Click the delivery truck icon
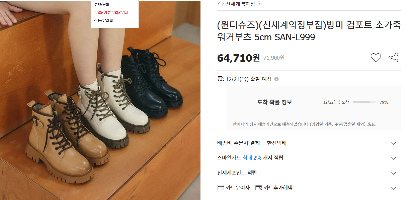Viewport: 407px width, 200px height. tap(221, 79)
